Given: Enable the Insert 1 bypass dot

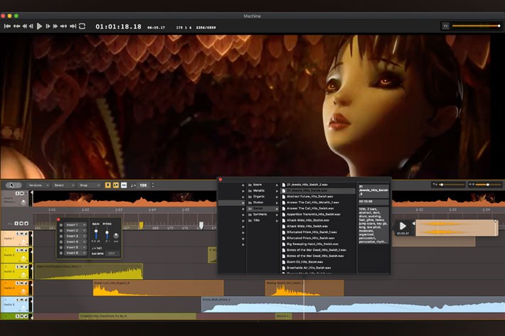Looking at the screenshot, I should point(61,225).
